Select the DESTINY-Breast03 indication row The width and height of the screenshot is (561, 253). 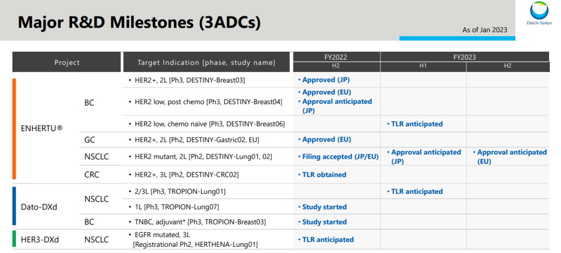point(190,80)
